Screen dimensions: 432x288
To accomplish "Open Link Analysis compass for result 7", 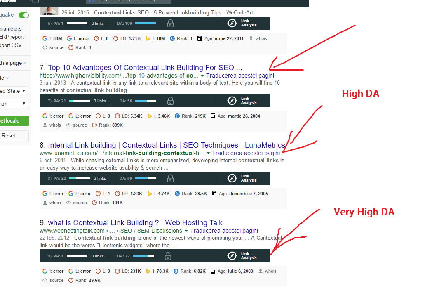I will point(232,101).
